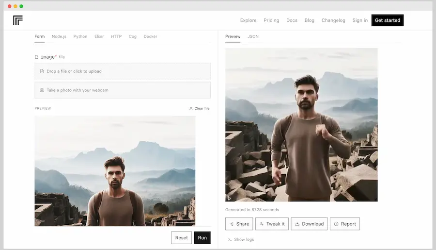
Task: Open the Explore page
Action: 249,20
